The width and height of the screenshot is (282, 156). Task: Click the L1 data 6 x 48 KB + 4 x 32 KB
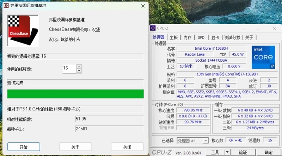pyautogui.click(x=255, y=110)
